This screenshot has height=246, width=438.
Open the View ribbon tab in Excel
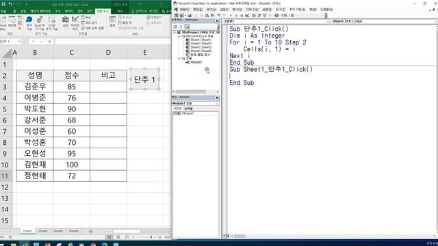click(90, 12)
